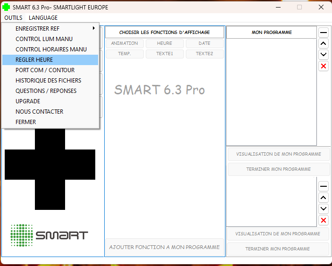Minimize the SMART 6.3 Pro window
The image size is (332, 266).
point(278,7)
